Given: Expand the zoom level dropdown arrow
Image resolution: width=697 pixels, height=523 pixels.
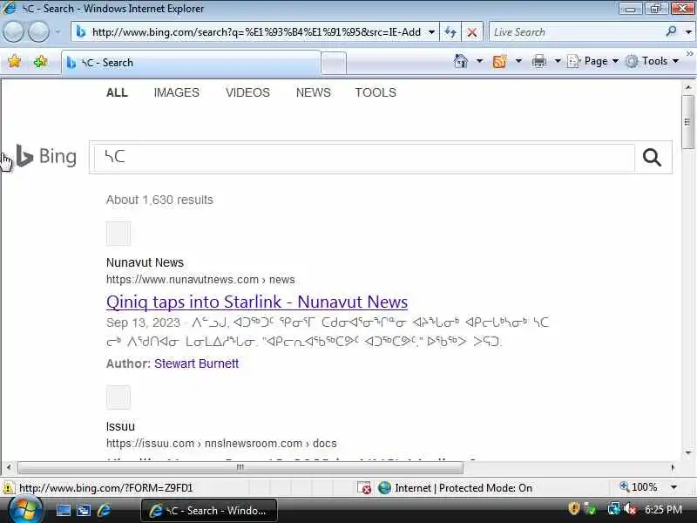Looking at the screenshot, I should [673, 487].
